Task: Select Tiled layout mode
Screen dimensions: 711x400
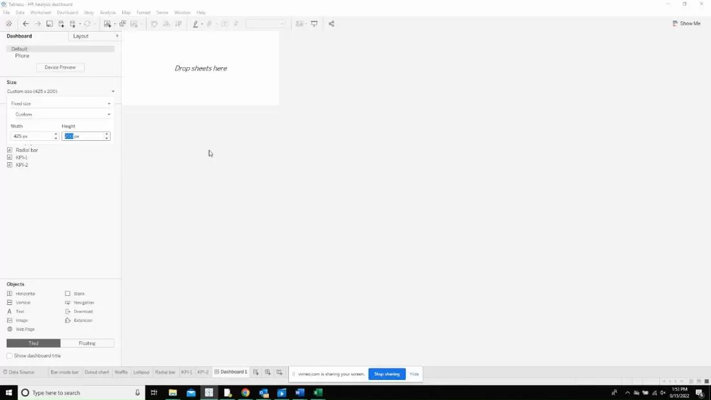Action: (x=34, y=343)
